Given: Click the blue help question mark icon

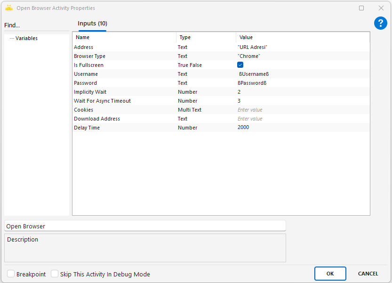Looking at the screenshot, I should tap(380, 23).
